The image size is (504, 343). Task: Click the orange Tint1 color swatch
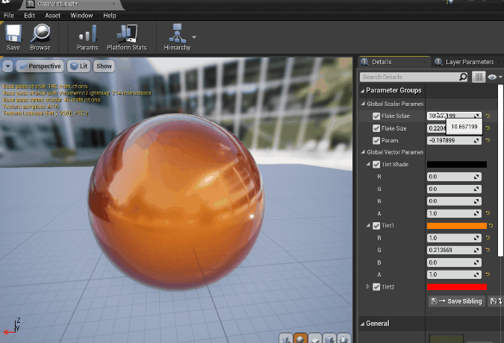(455, 225)
